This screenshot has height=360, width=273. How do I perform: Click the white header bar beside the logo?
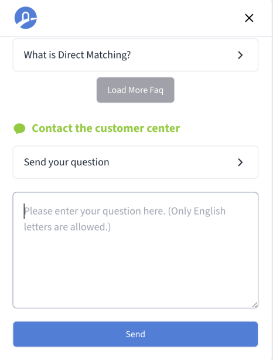pos(140,18)
